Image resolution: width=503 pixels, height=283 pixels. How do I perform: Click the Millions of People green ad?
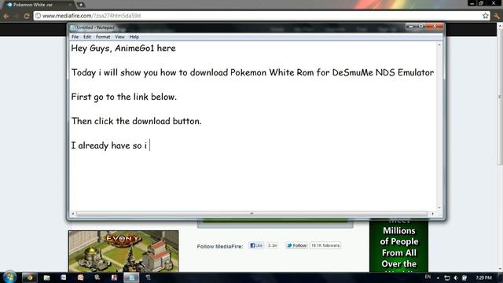point(398,246)
